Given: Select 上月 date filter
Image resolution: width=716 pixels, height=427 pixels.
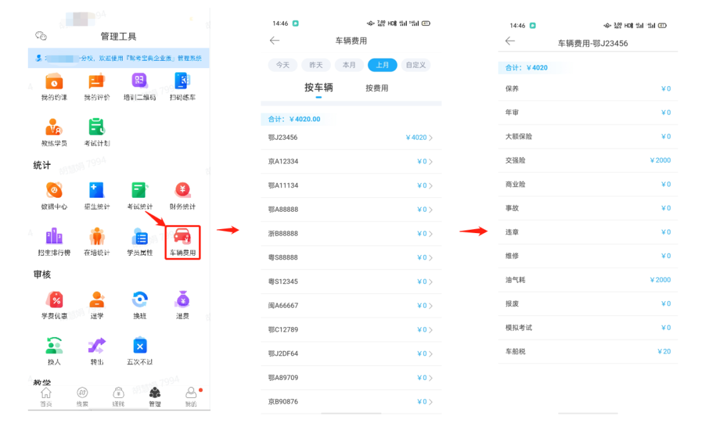Looking at the screenshot, I should (x=383, y=65).
